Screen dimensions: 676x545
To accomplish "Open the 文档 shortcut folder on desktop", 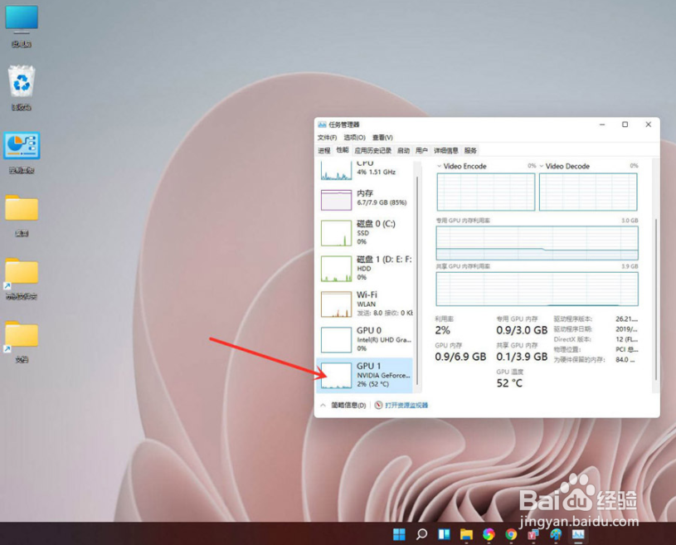I will (x=22, y=342).
